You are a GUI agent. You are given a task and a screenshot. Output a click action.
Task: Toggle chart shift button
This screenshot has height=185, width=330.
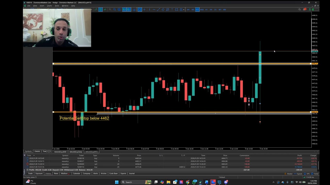click(129, 10)
